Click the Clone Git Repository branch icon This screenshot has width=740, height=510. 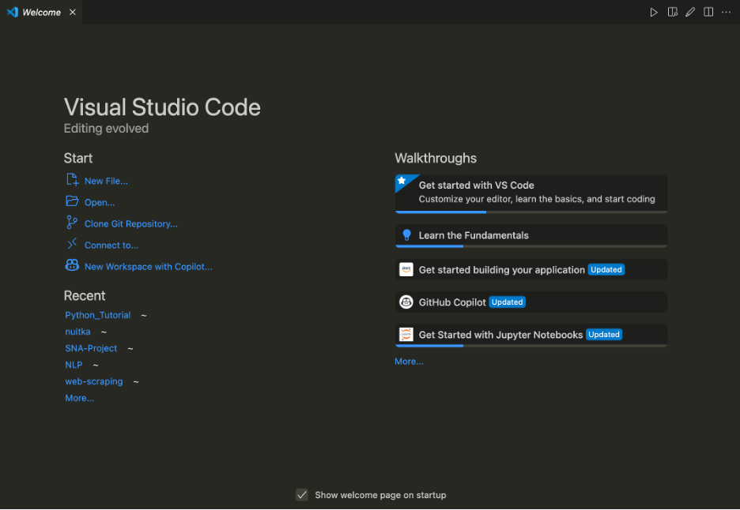[x=72, y=223]
